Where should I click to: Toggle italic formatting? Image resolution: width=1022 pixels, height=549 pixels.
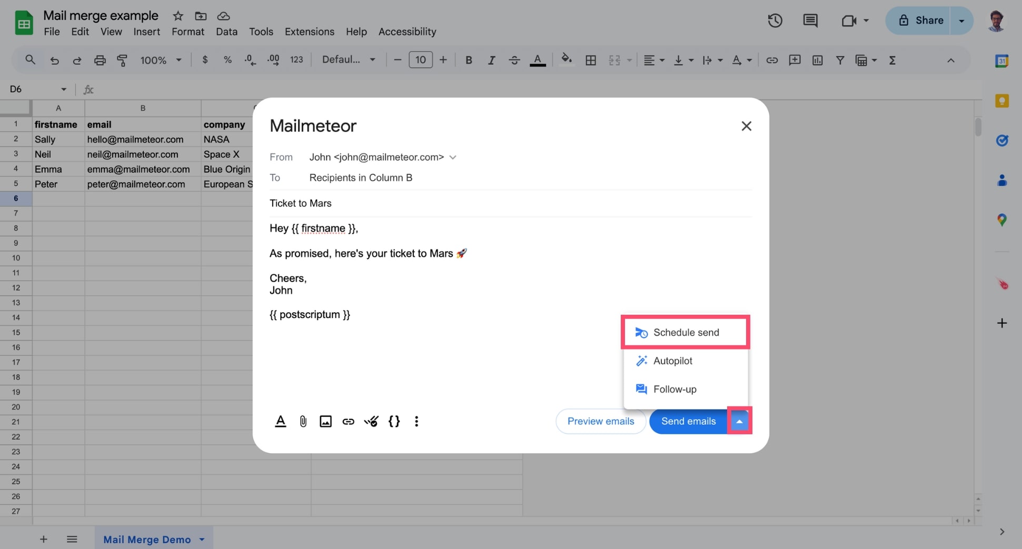coord(491,60)
